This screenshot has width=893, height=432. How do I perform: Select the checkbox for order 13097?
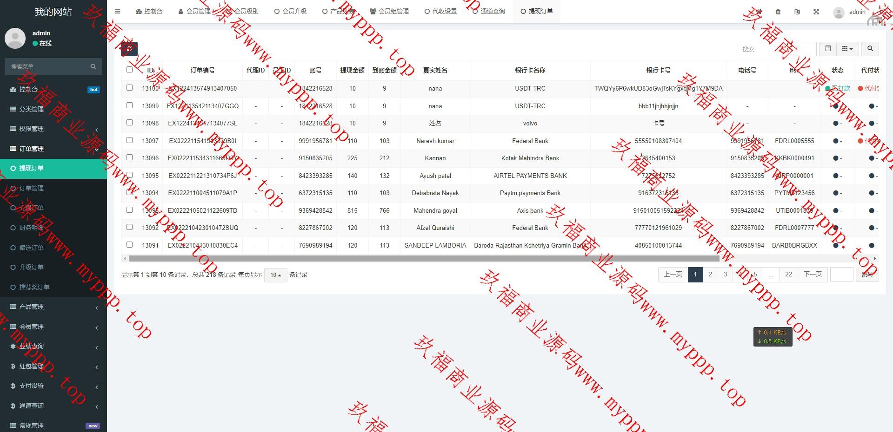click(x=129, y=140)
